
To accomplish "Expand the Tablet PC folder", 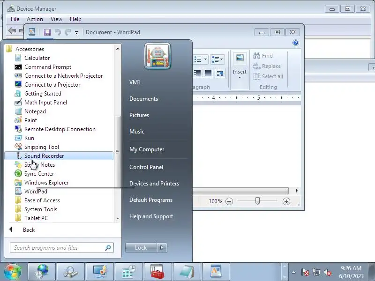I will tap(36, 218).
